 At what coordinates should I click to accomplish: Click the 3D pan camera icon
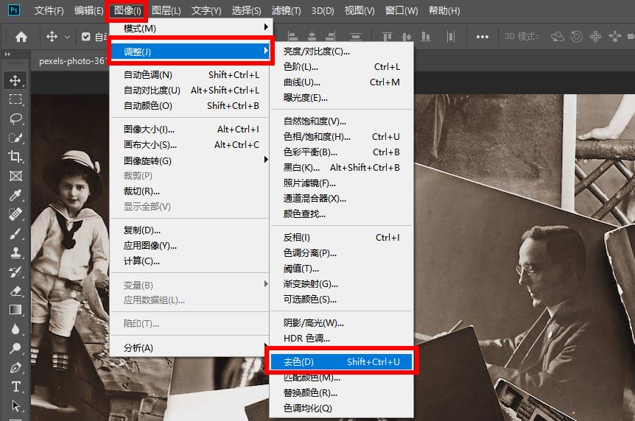(x=595, y=37)
